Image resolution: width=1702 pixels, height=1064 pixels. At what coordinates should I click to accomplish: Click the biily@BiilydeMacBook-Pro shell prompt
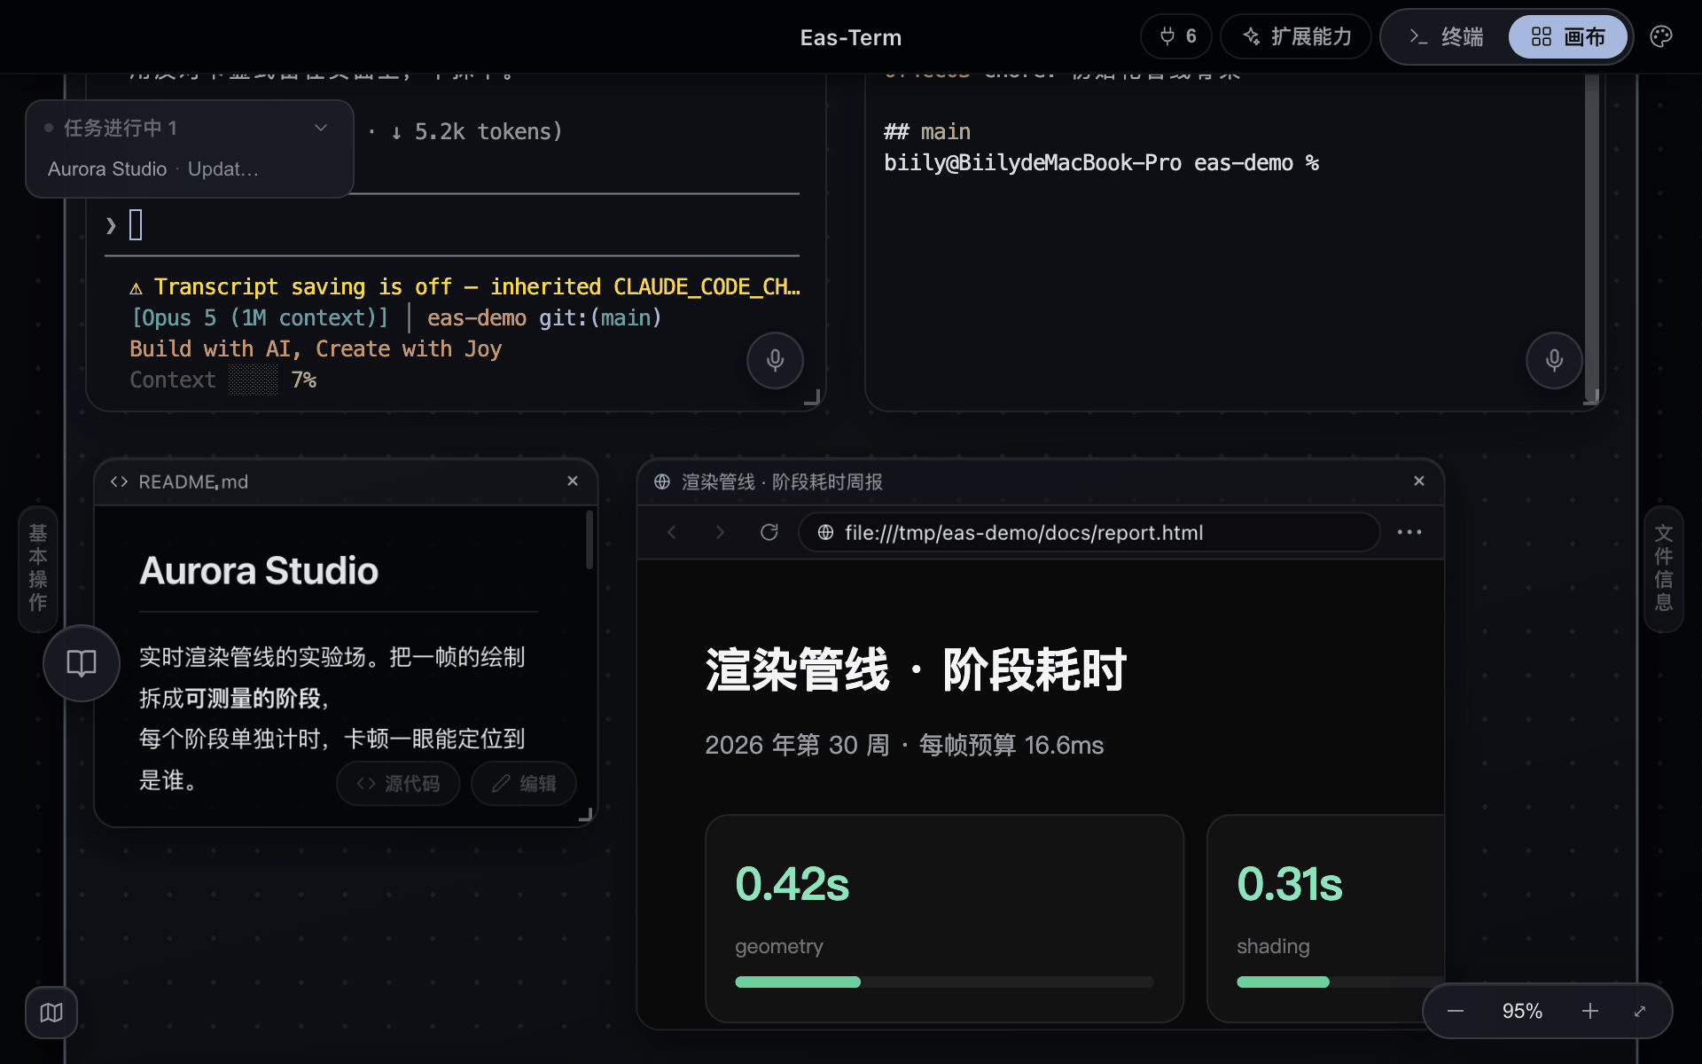(x=1101, y=162)
